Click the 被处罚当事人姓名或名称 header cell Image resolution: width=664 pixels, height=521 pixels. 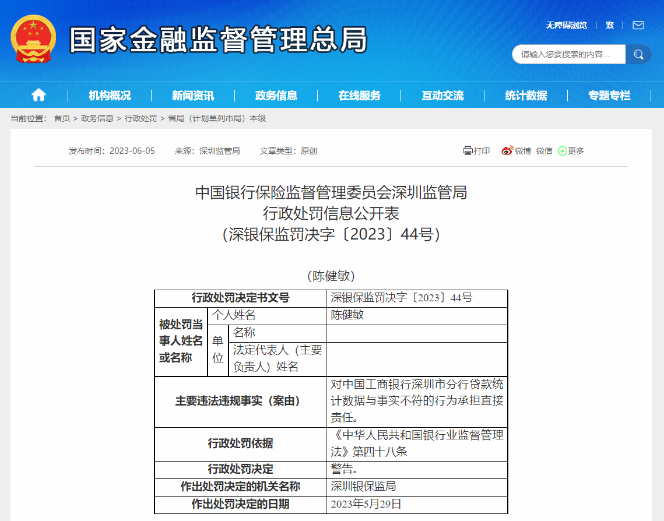tap(181, 342)
